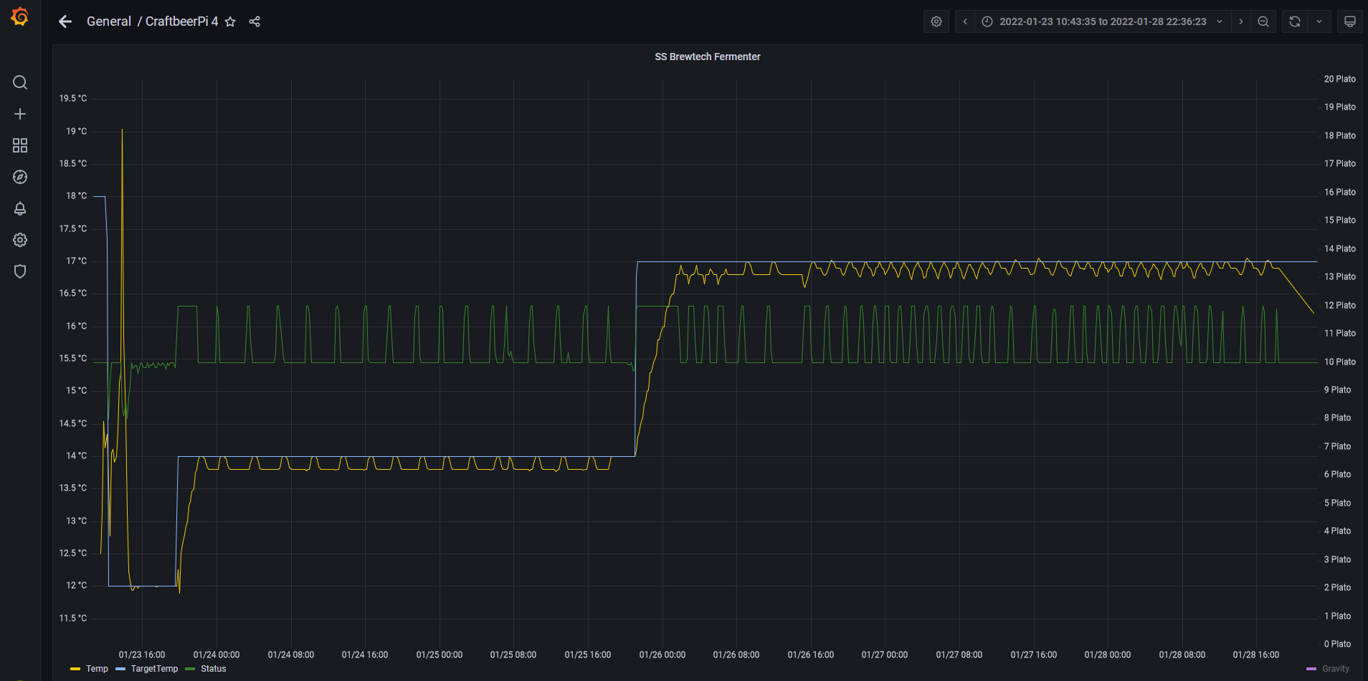
Task: Open the Dashboards four-squares icon
Action: tap(20, 145)
